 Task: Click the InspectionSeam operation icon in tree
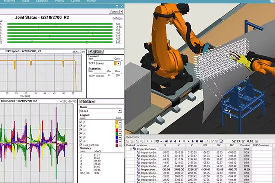135,149
